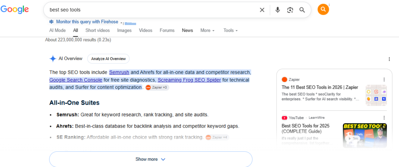Viewport: 399px width, 167px height.
Task: Click the LearnWire channel name
Action: [316, 118]
